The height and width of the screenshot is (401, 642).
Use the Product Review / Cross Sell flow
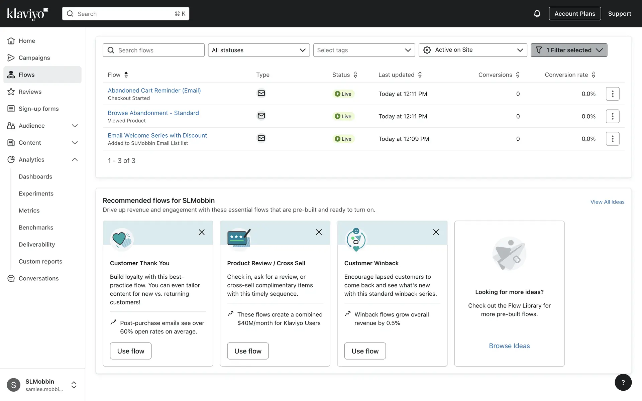pyautogui.click(x=248, y=351)
